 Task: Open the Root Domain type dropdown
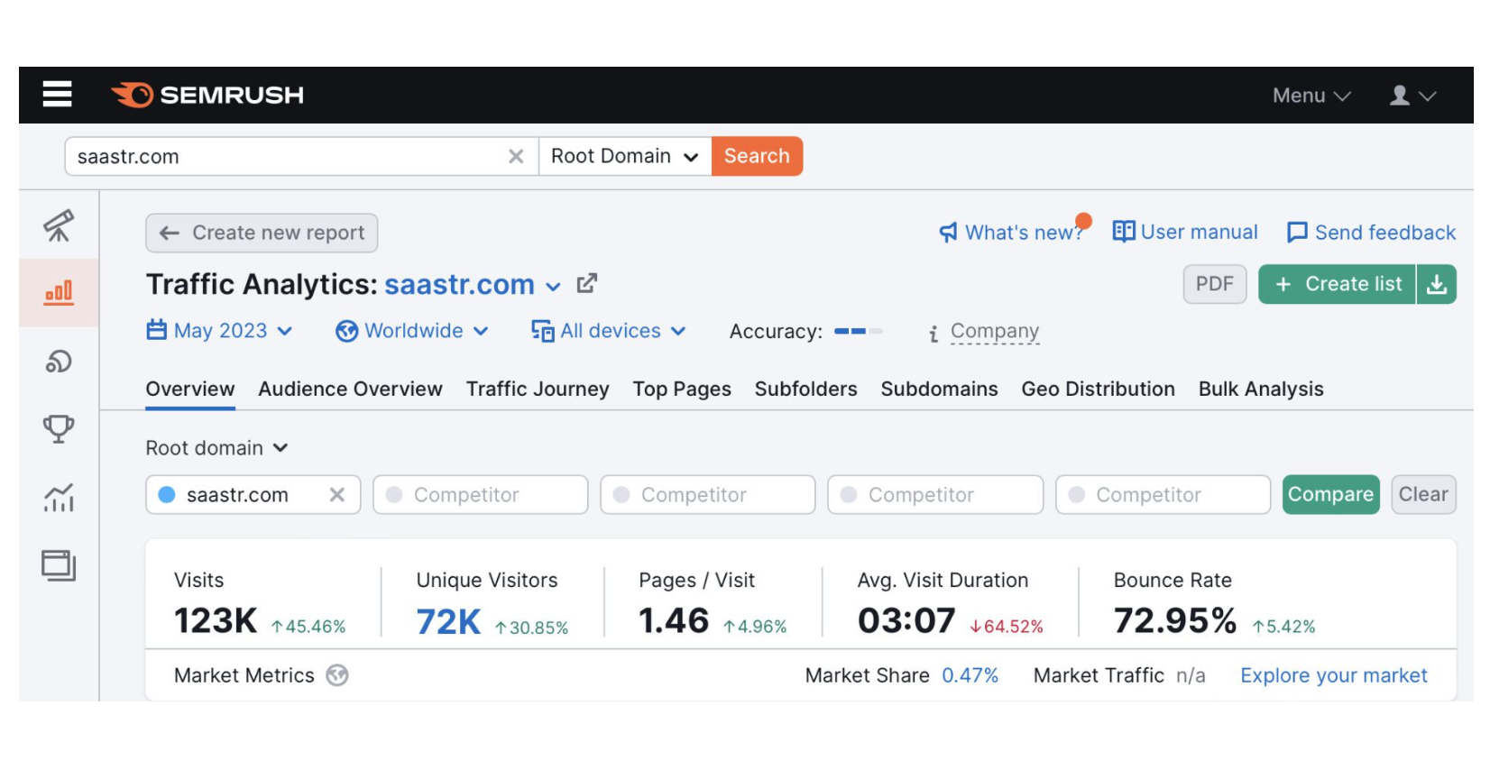tap(625, 157)
